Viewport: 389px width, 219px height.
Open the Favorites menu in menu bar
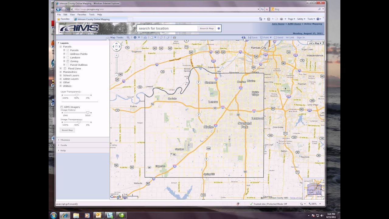coord(82,15)
